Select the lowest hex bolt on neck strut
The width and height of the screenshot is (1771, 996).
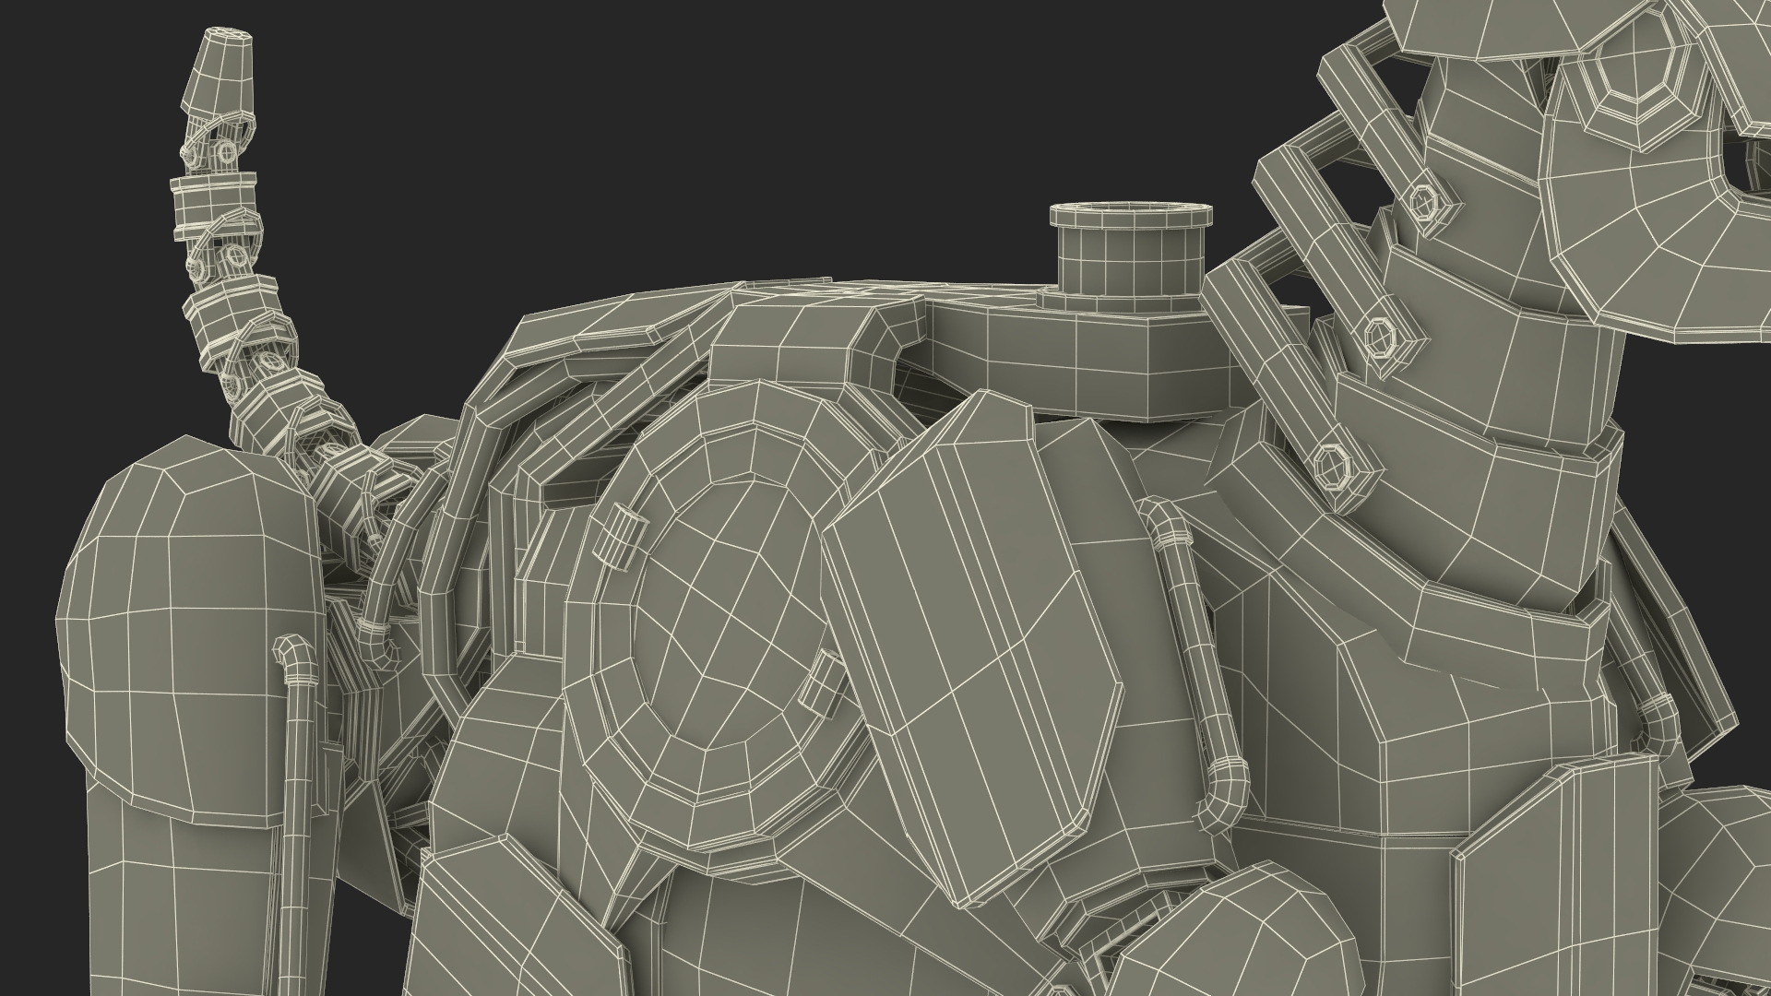pyautogui.click(x=1334, y=465)
